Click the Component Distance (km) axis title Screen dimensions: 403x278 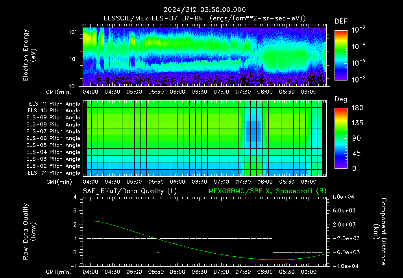coord(380,232)
